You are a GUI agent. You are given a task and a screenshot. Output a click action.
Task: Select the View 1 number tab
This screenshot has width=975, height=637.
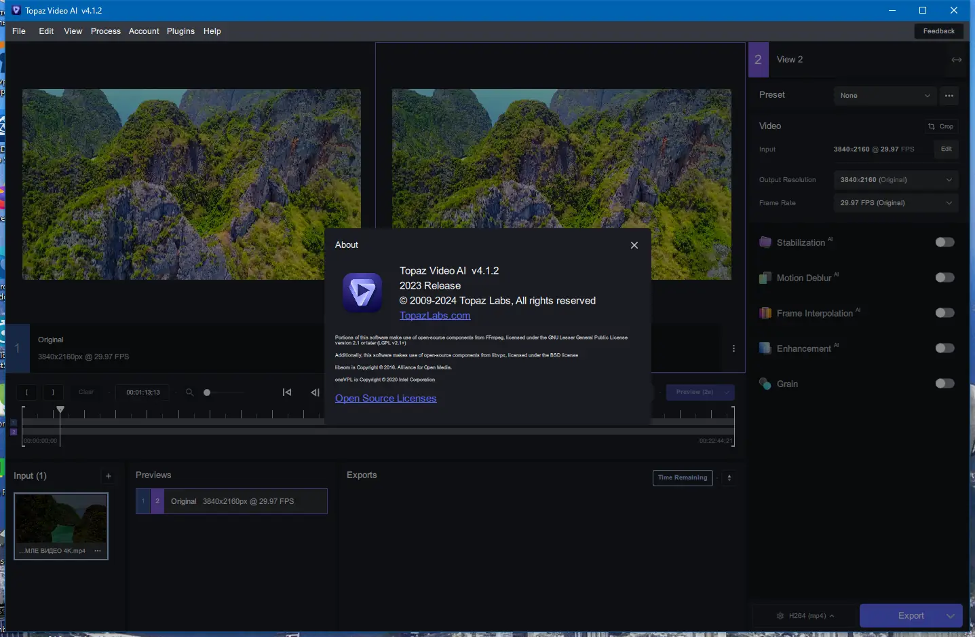click(18, 348)
